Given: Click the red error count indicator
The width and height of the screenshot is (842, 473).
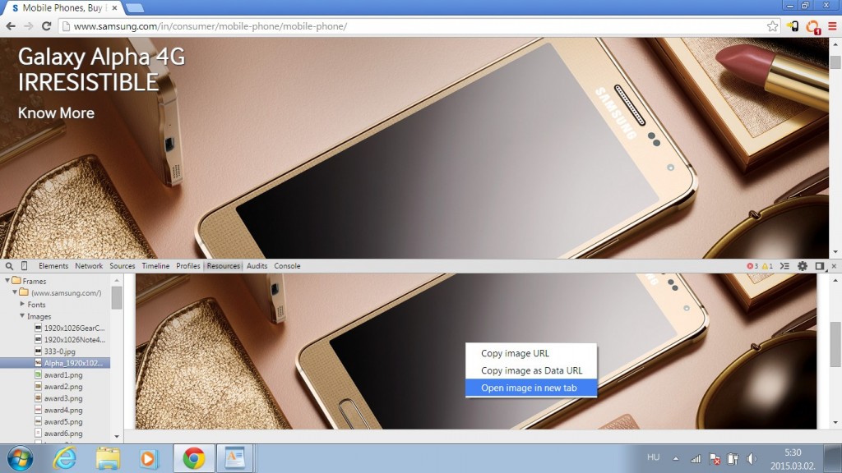Looking at the screenshot, I should (x=752, y=266).
